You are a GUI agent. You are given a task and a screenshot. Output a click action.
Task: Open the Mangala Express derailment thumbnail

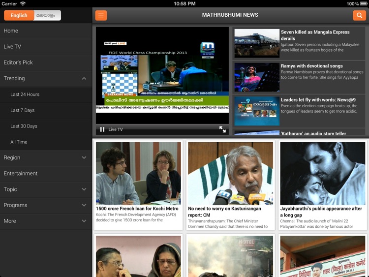pyautogui.click(x=257, y=43)
